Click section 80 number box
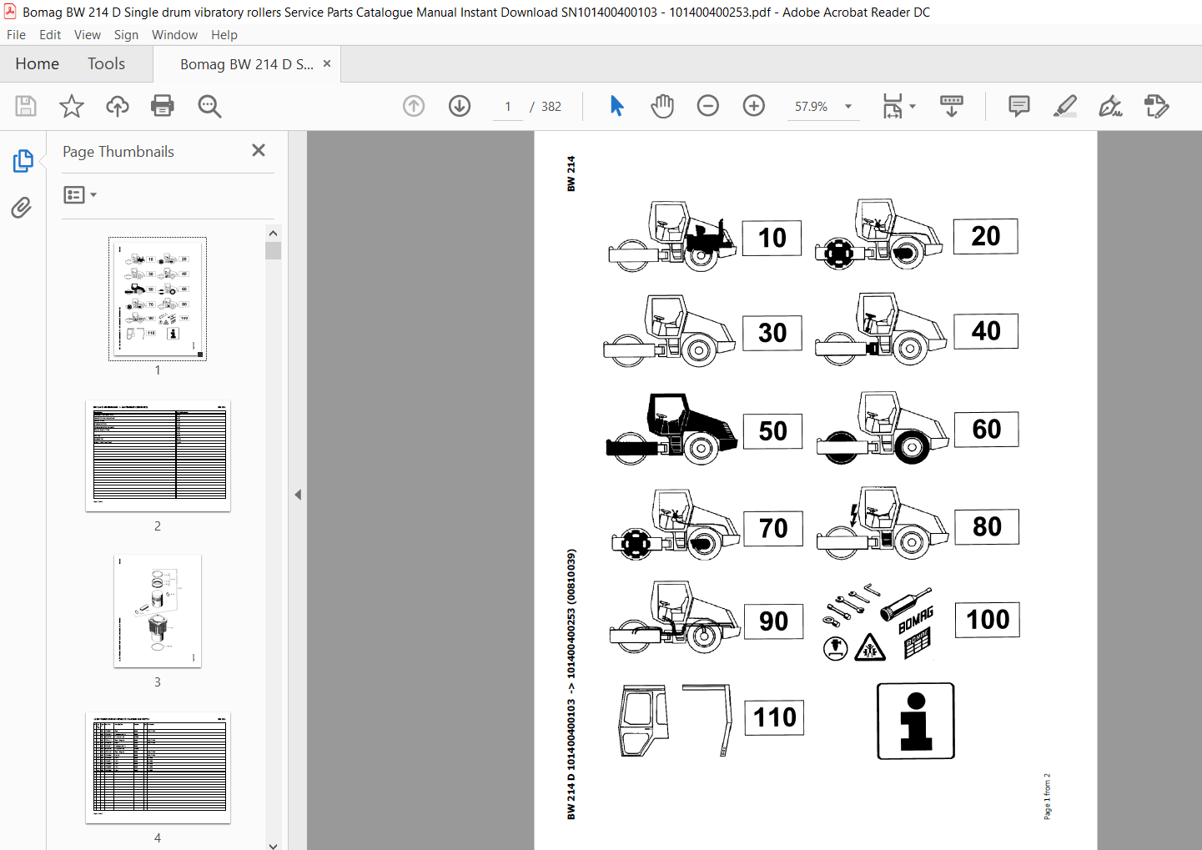 tap(988, 526)
